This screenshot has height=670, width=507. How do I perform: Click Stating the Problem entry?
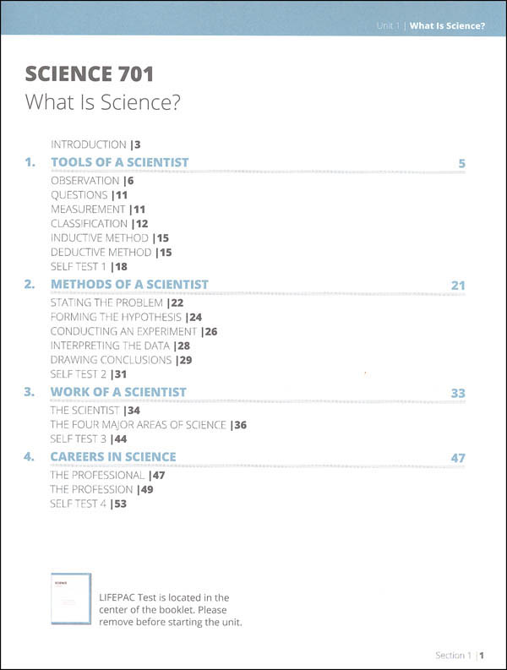(x=117, y=303)
